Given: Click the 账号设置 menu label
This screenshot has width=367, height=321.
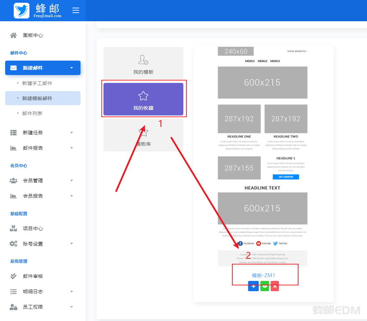Looking at the screenshot, I should pos(33,244).
